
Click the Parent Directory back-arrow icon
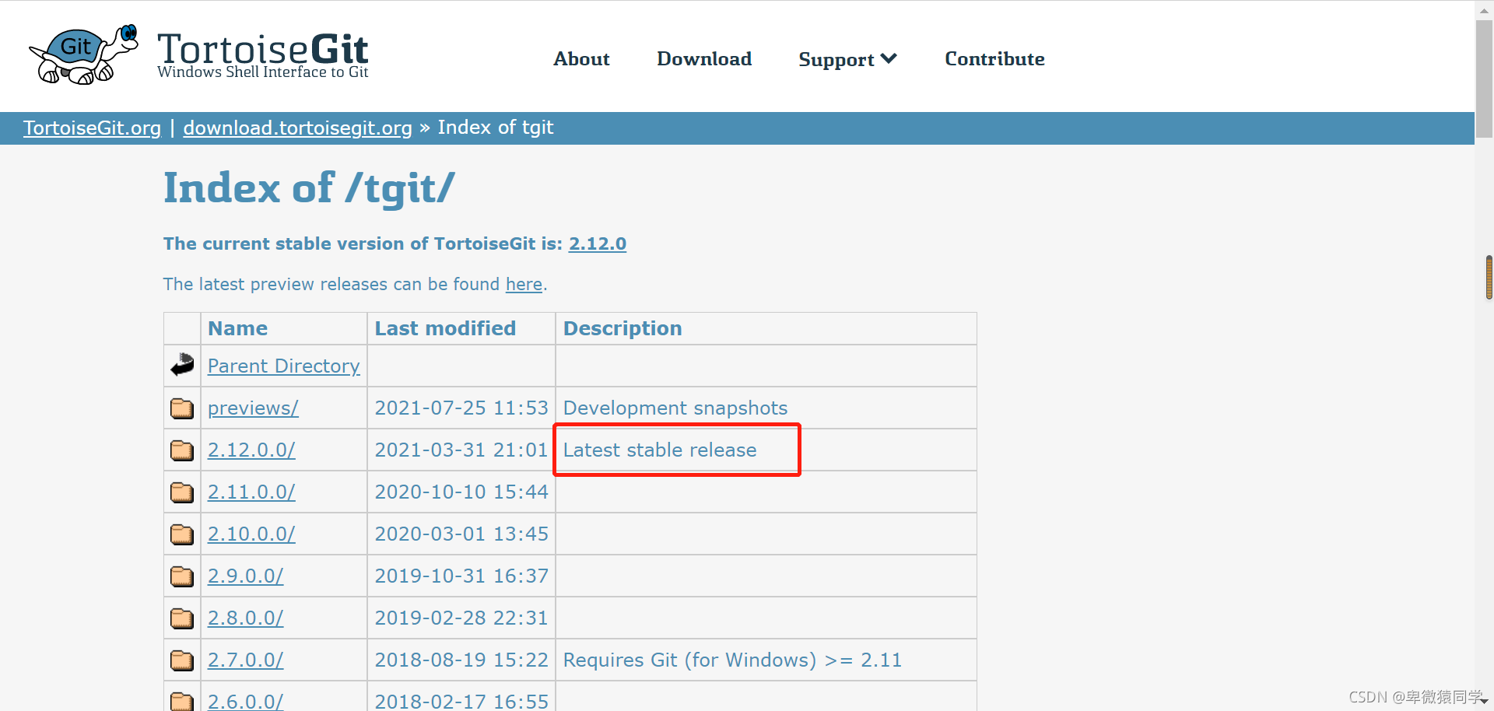point(182,365)
